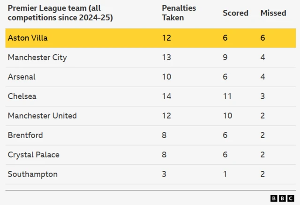Select Manchester City's scored value 9
The width and height of the screenshot is (300, 205).
tap(225, 58)
